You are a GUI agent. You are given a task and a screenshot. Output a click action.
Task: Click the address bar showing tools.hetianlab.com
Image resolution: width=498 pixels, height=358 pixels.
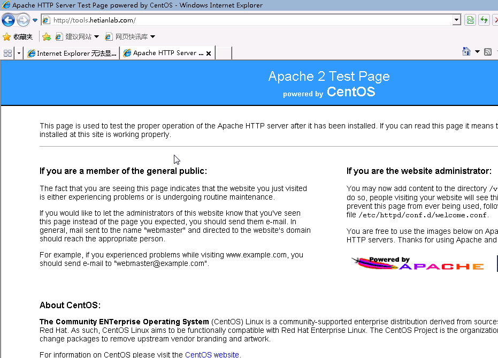251,20
